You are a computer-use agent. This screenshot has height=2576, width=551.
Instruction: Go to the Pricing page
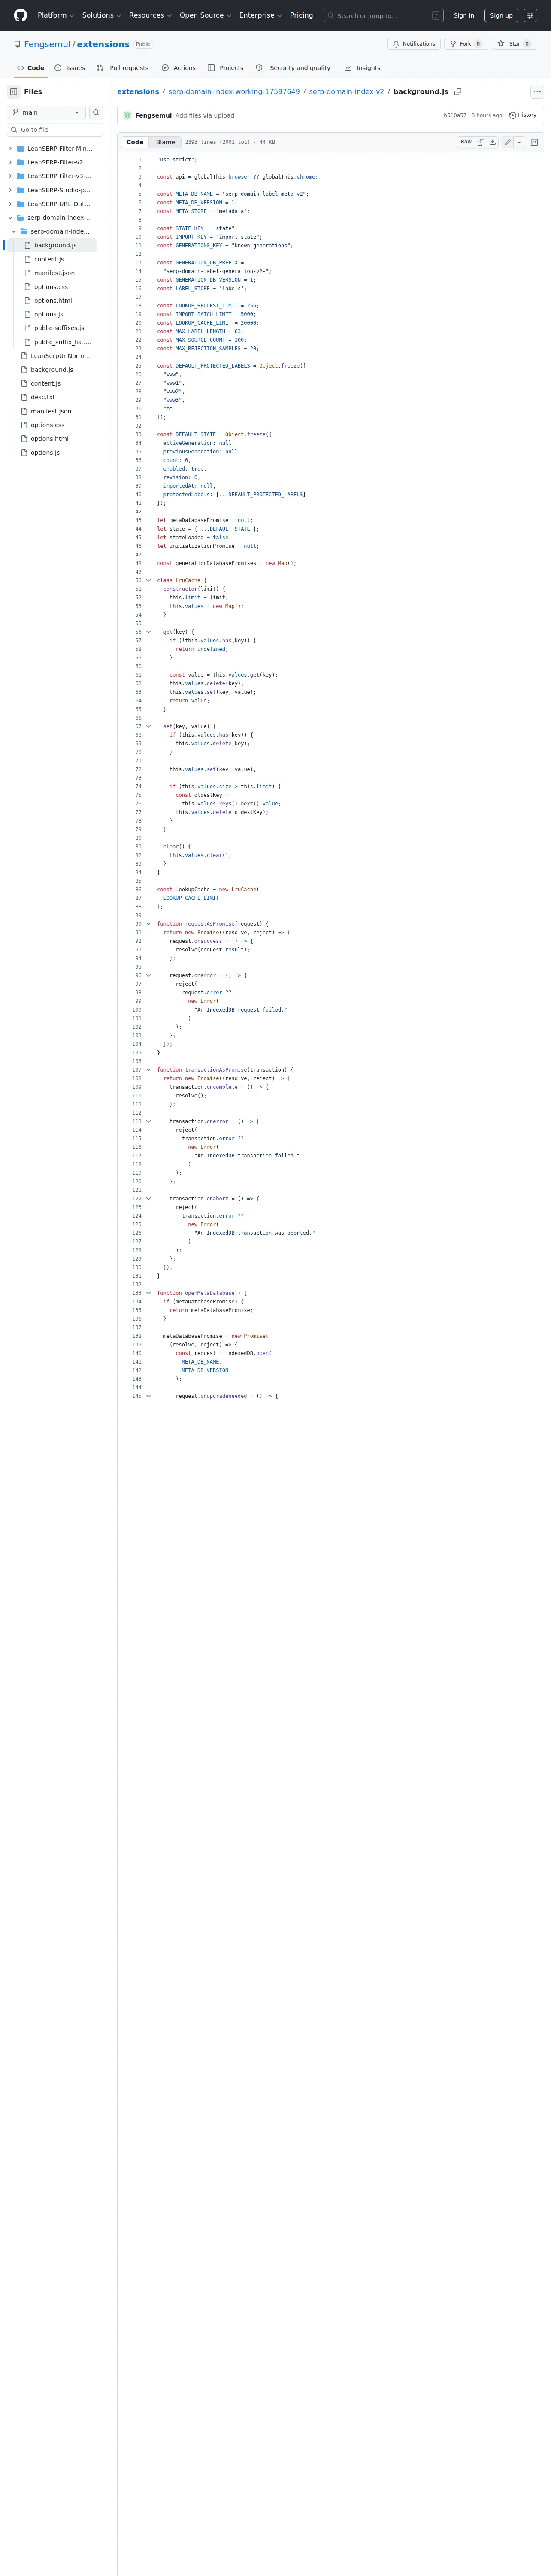click(301, 15)
